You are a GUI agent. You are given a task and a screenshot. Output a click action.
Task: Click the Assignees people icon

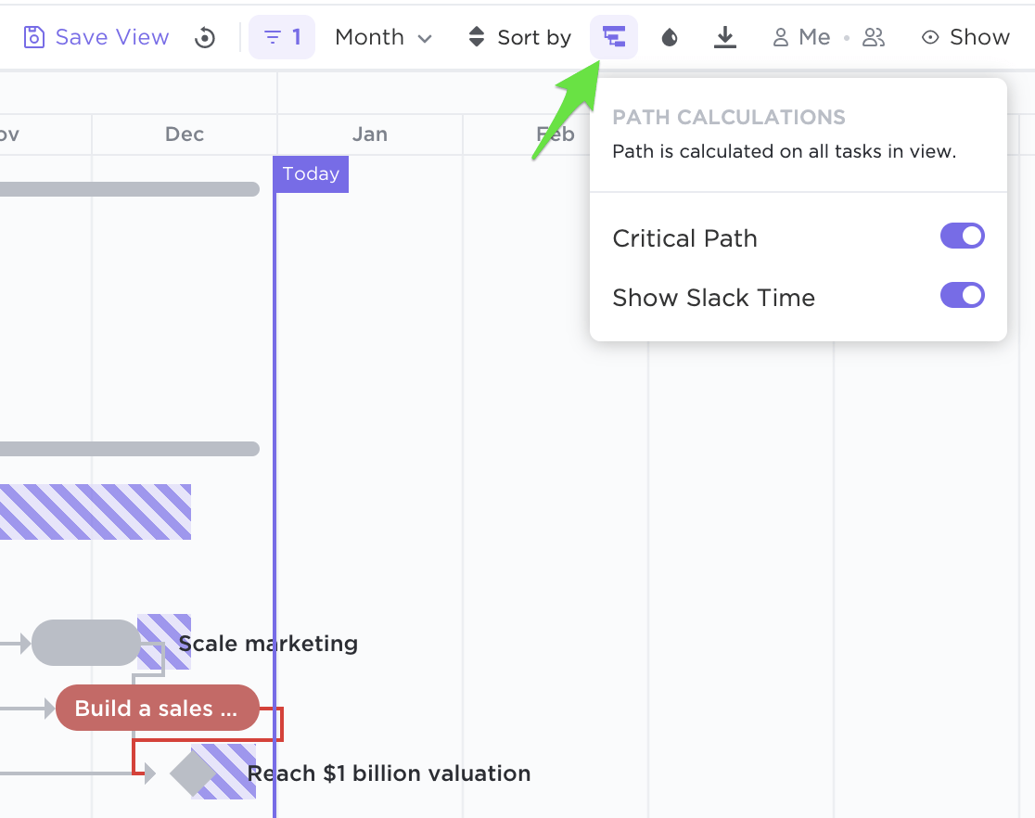point(874,37)
